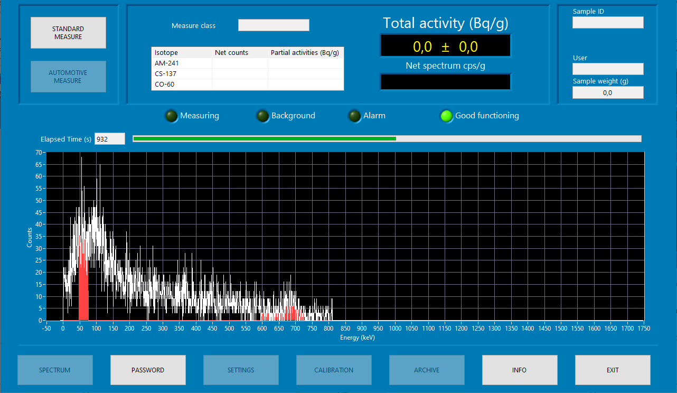Click the INFO button
This screenshot has width=677, height=393.
tap(520, 370)
